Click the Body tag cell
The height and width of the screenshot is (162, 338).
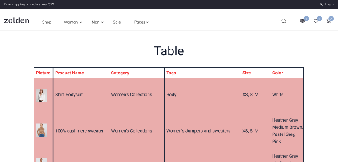(202, 95)
